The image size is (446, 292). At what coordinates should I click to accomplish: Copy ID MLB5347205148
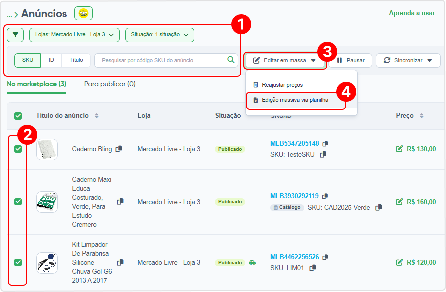[x=325, y=144]
